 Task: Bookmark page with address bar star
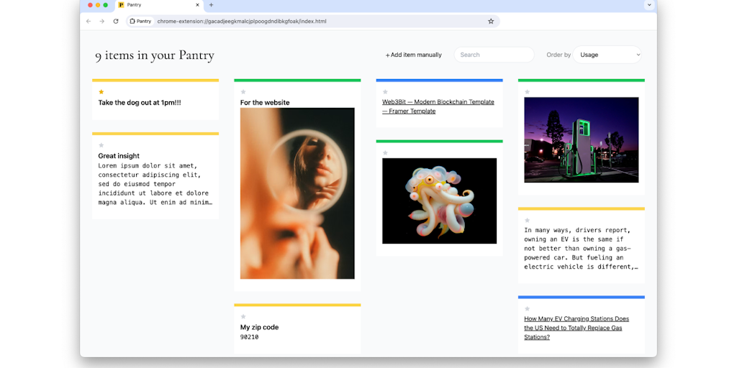click(x=491, y=22)
